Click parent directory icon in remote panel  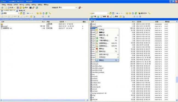point(127,13)
